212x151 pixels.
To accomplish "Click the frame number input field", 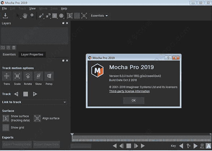I will 81,146.
